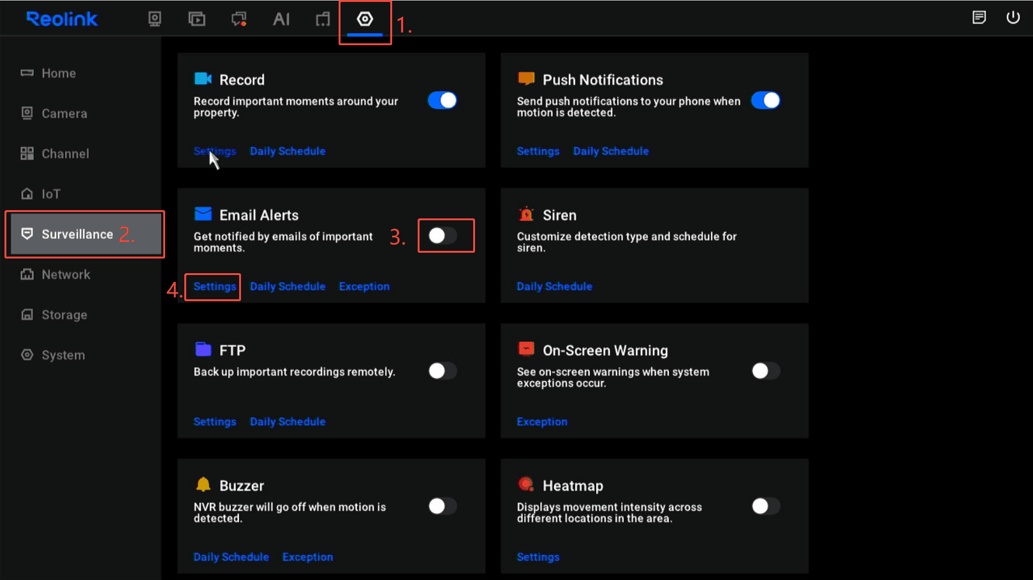Image resolution: width=1033 pixels, height=580 pixels.
Task: Disable the Record toggle
Action: pyautogui.click(x=443, y=101)
